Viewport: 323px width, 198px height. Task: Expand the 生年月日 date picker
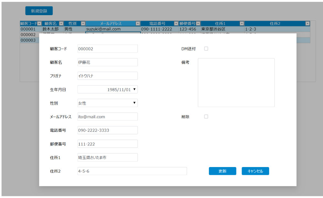[x=134, y=89]
